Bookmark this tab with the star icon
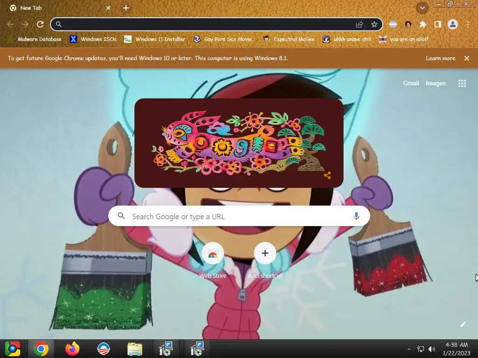478x358 pixels. pos(374,24)
